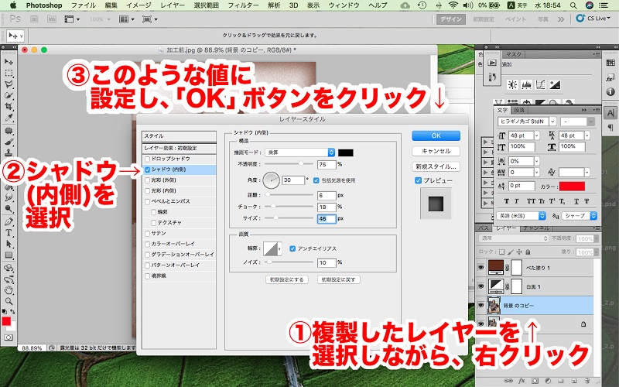619x387 pixels.
Task: Enable the 光彩 (外側) checkbox
Action: point(147,180)
